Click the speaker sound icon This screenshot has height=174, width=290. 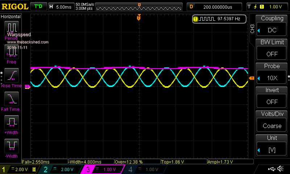click(x=280, y=169)
